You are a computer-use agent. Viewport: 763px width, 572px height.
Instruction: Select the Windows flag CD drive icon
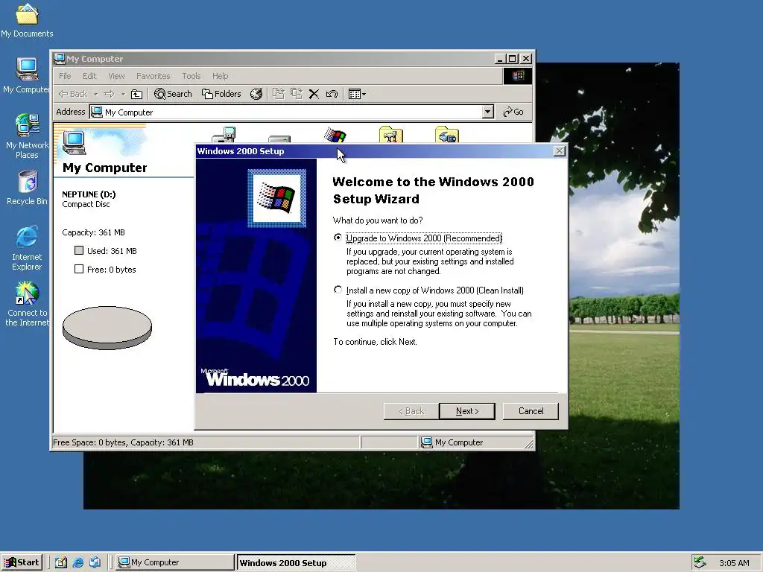click(335, 135)
